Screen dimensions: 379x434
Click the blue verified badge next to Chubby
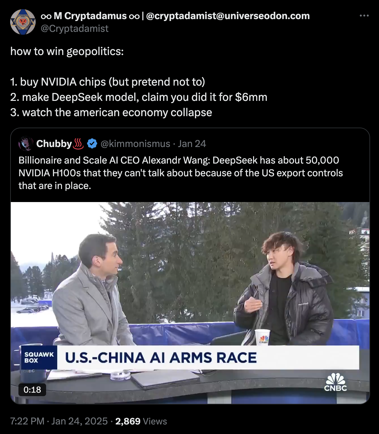92,144
